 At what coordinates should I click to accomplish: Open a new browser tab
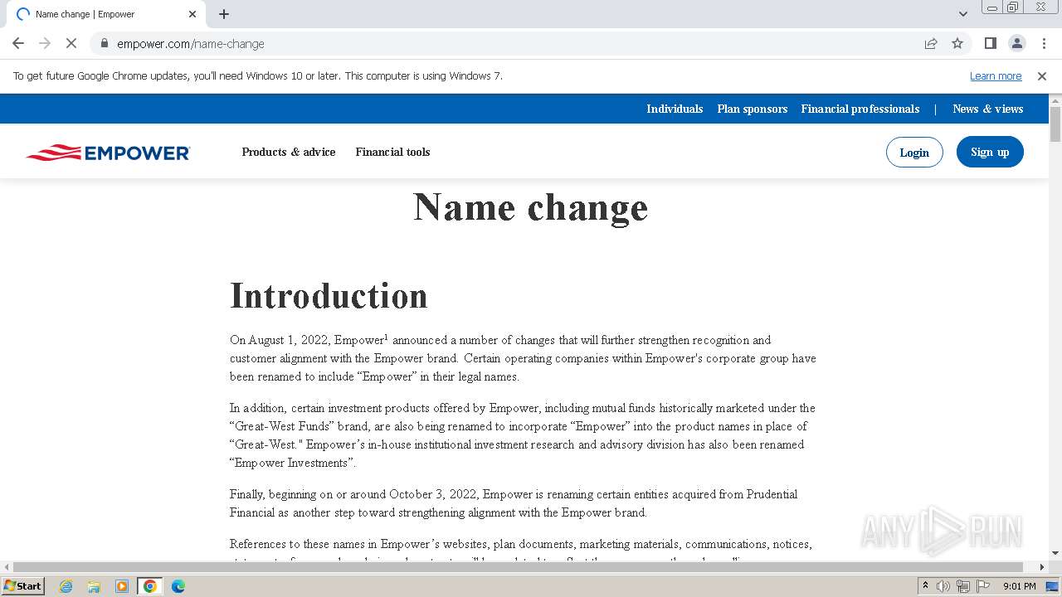(x=224, y=14)
